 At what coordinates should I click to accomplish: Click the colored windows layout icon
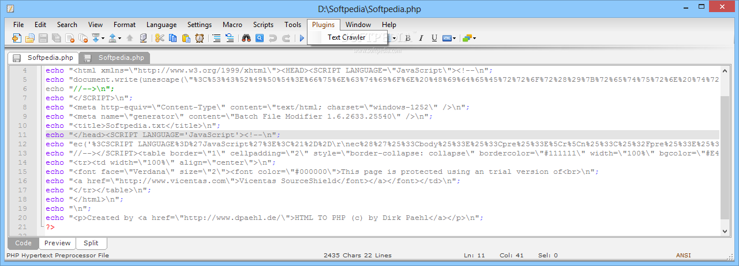[x=467, y=39]
